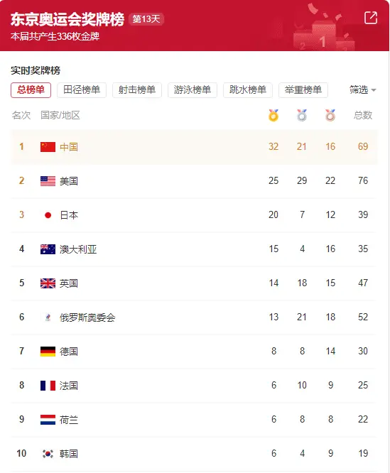The width and height of the screenshot is (390, 473).
Task: Switch to the 射击榜单 tab
Action: [137, 90]
